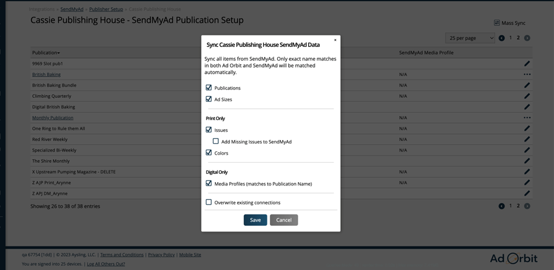Open the 25 per page dropdown
The height and width of the screenshot is (270, 554).
click(470, 38)
